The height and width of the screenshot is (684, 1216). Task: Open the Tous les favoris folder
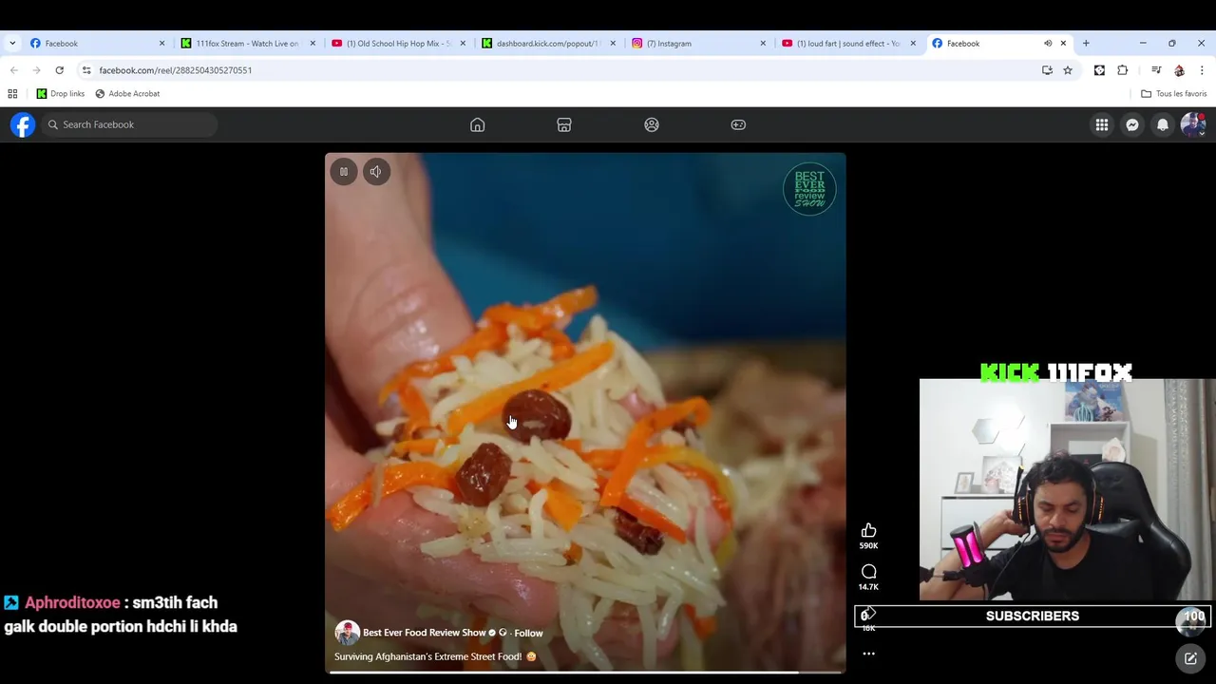(x=1174, y=93)
